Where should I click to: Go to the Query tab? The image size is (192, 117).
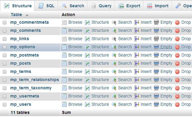pyautogui.click(x=101, y=6)
